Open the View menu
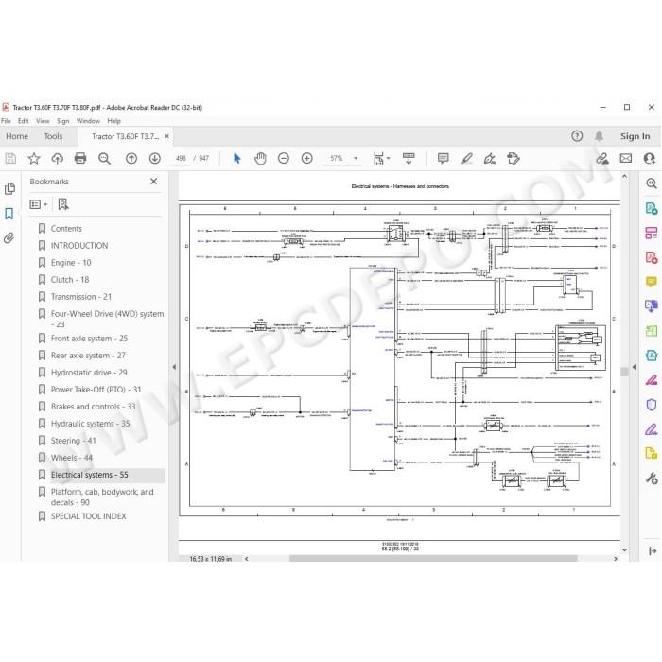The height and width of the screenshot is (662, 662). point(43,121)
